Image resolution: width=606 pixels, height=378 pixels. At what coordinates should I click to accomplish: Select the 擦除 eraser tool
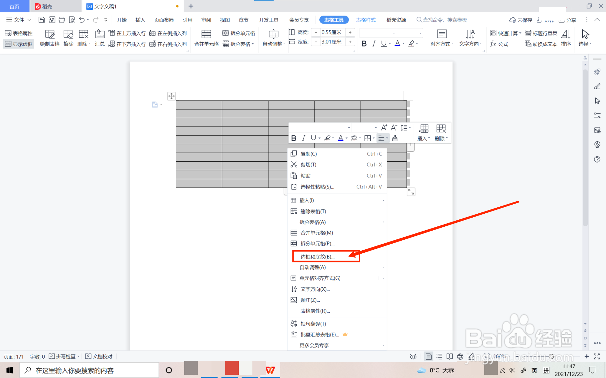[x=68, y=38]
